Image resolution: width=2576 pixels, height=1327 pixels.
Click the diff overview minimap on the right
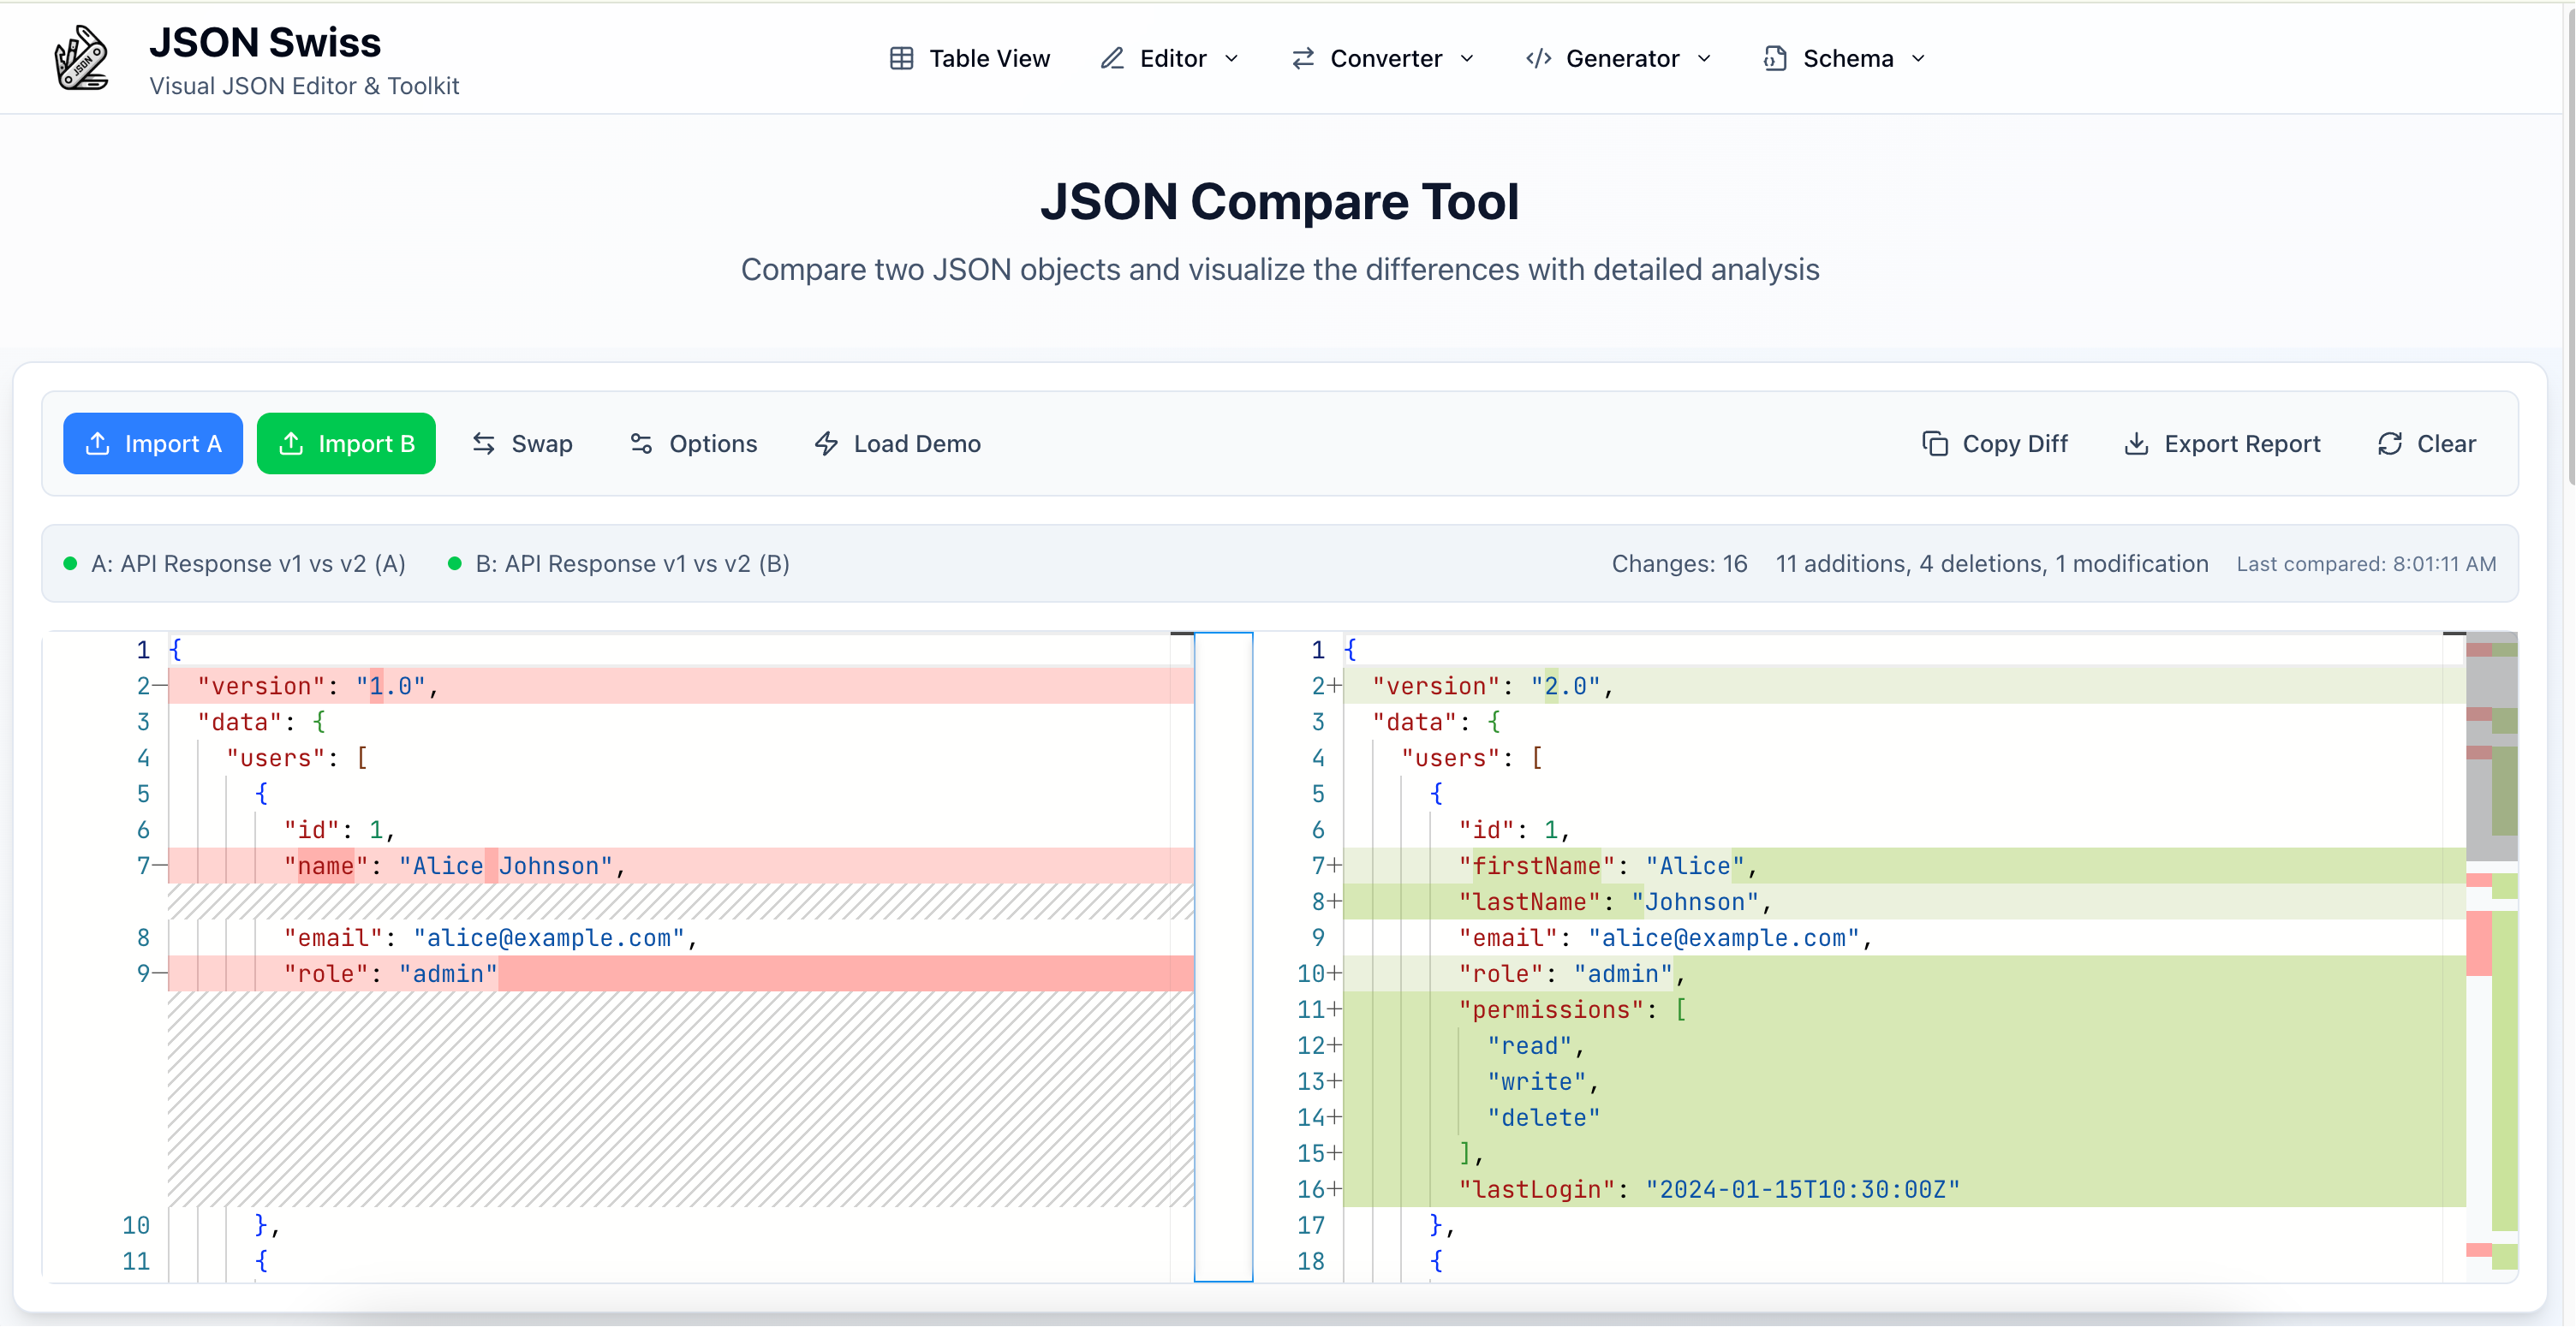2491,955
